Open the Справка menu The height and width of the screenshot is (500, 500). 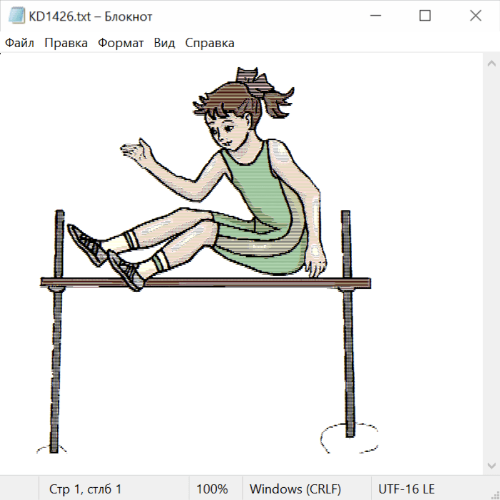pyautogui.click(x=209, y=43)
